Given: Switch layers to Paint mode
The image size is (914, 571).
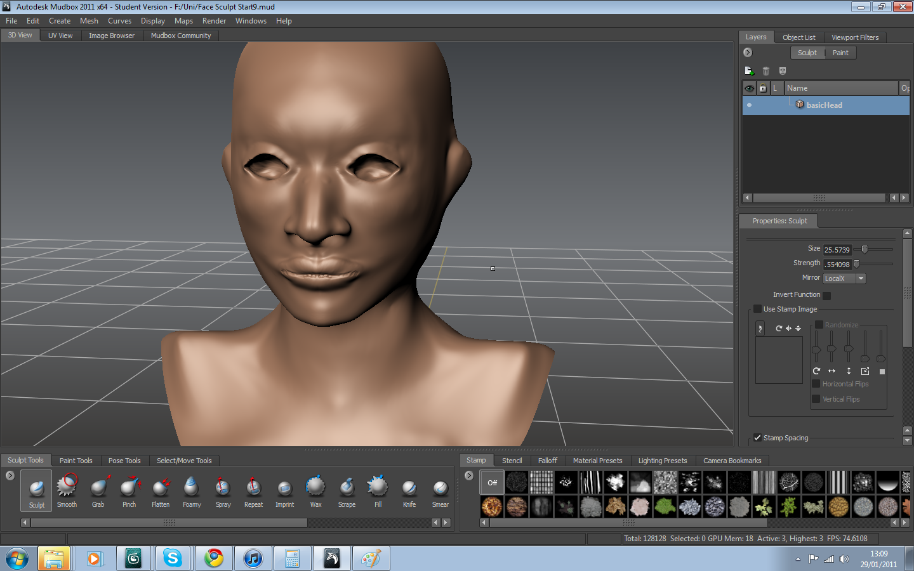Looking at the screenshot, I should click(x=840, y=53).
